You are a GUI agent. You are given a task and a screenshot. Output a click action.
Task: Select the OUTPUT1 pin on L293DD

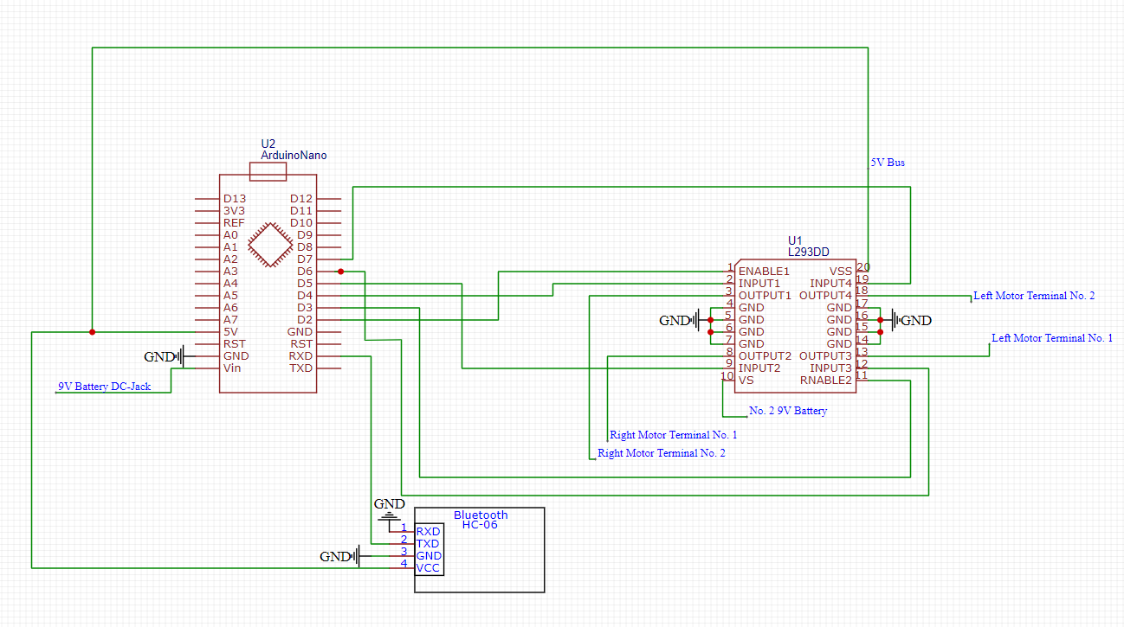(x=765, y=296)
